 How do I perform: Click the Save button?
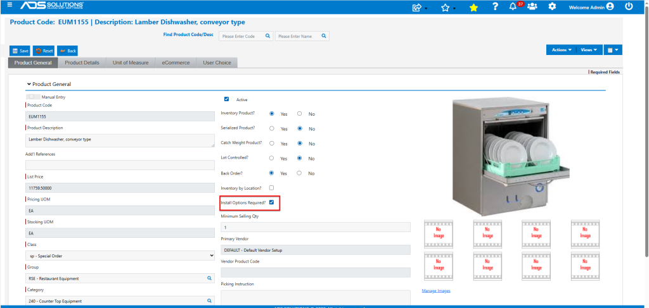(20, 51)
